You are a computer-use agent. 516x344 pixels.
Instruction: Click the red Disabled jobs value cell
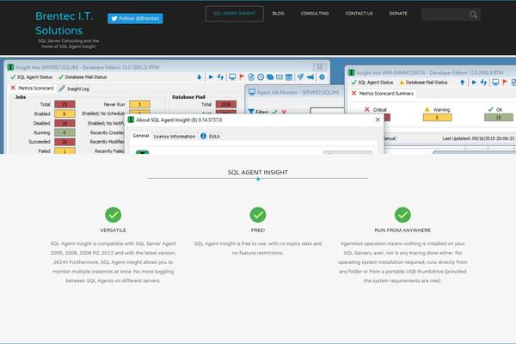coord(64,123)
